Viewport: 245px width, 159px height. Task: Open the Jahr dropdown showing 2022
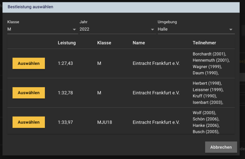tap(118, 29)
